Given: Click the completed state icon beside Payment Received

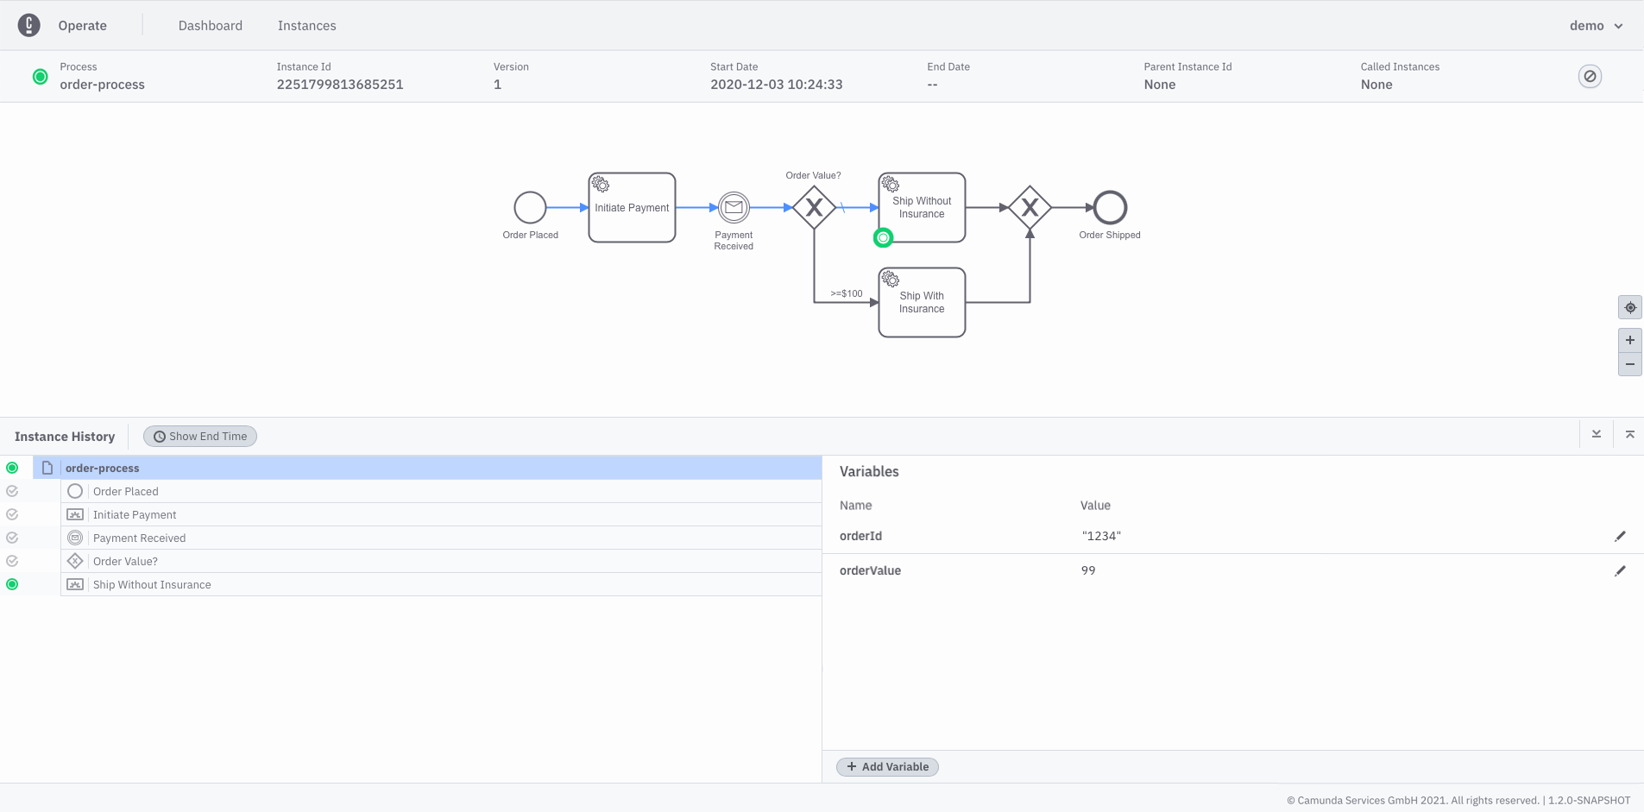Looking at the screenshot, I should click(12, 537).
